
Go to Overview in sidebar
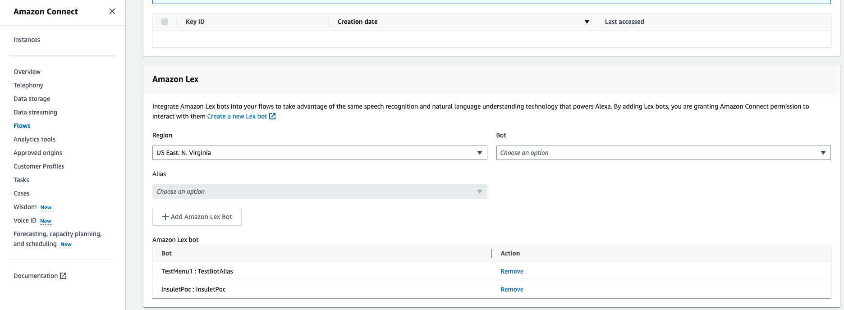[27, 72]
